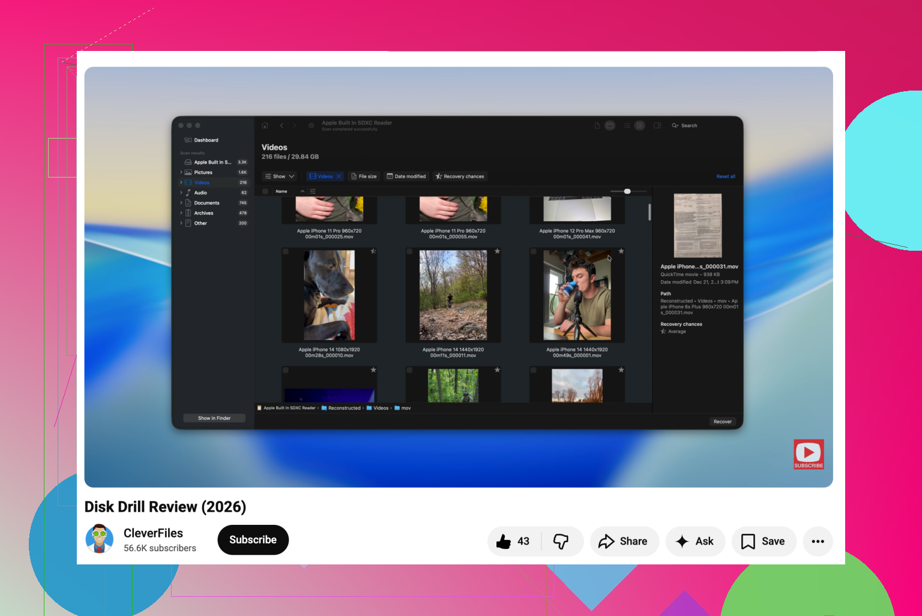The image size is (922, 616).
Task: Select the man drinking video thumbnail
Action: (x=577, y=295)
